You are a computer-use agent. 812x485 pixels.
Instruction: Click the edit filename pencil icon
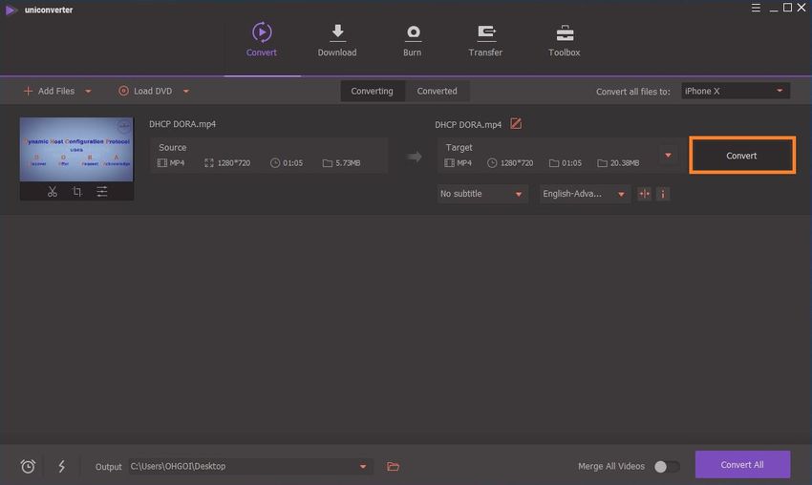point(516,124)
